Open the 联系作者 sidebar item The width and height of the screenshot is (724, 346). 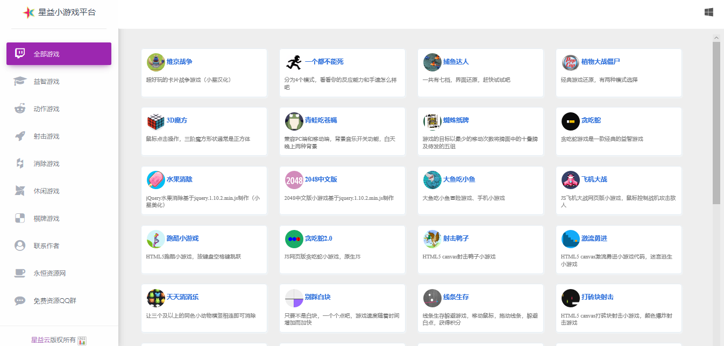click(46, 246)
